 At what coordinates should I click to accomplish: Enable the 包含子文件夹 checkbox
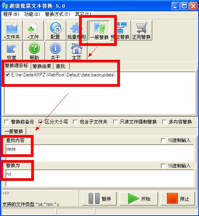(75, 122)
